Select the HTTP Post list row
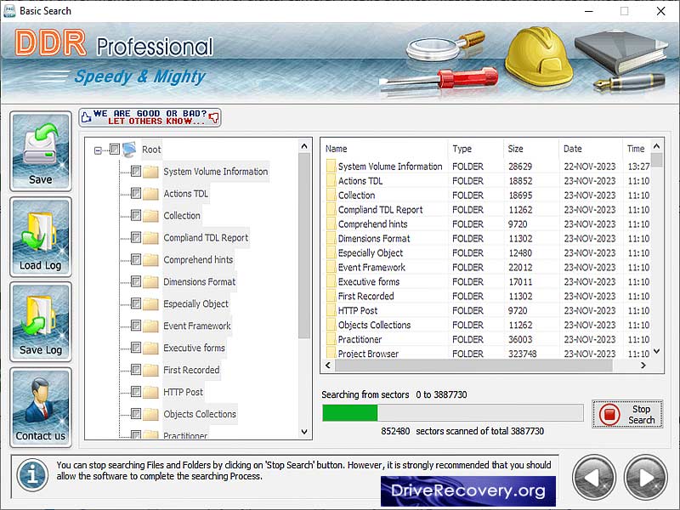 (x=487, y=310)
